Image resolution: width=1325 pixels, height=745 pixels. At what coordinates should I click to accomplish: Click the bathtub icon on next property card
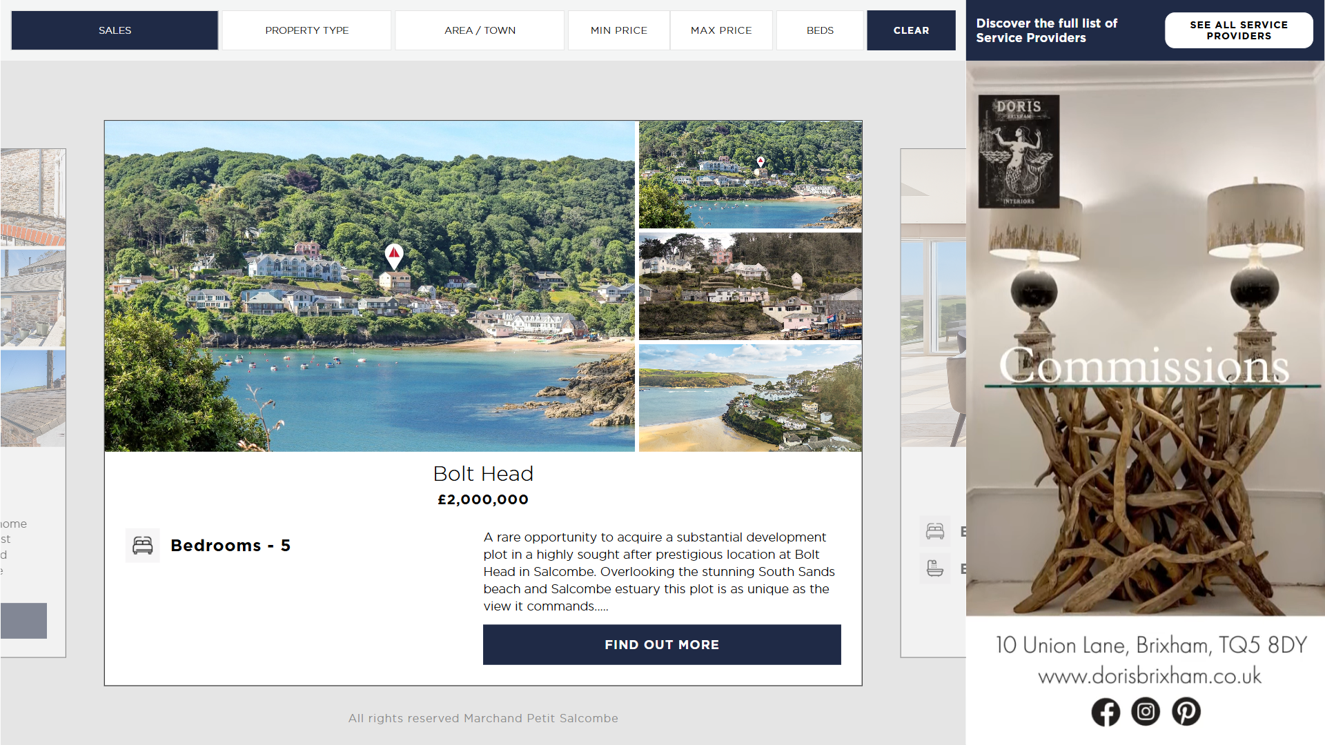point(935,568)
